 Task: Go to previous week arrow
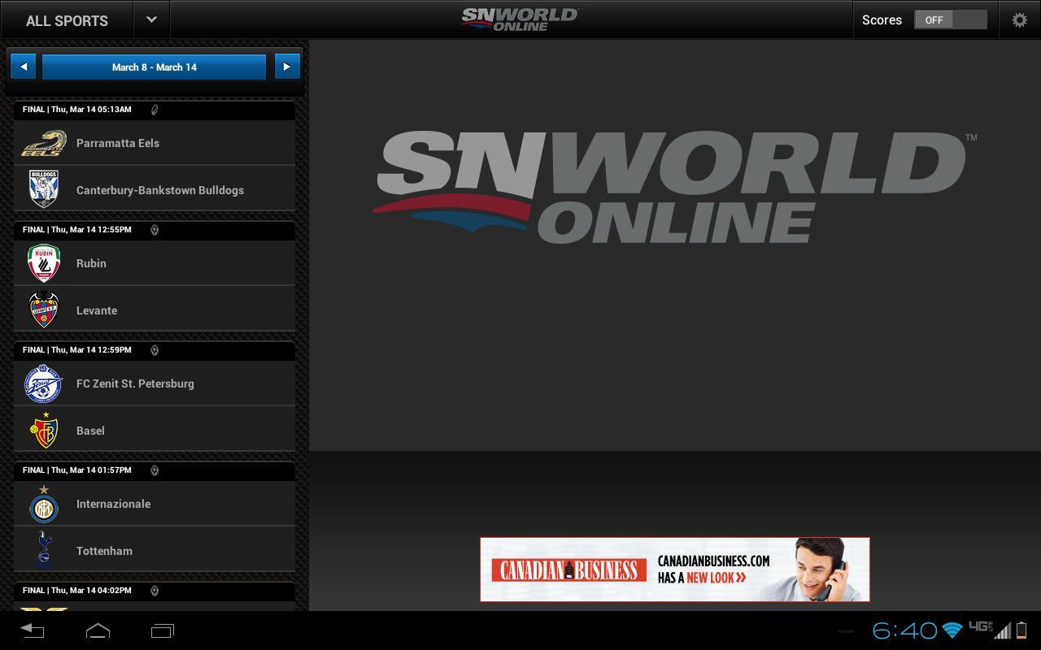[x=24, y=67]
